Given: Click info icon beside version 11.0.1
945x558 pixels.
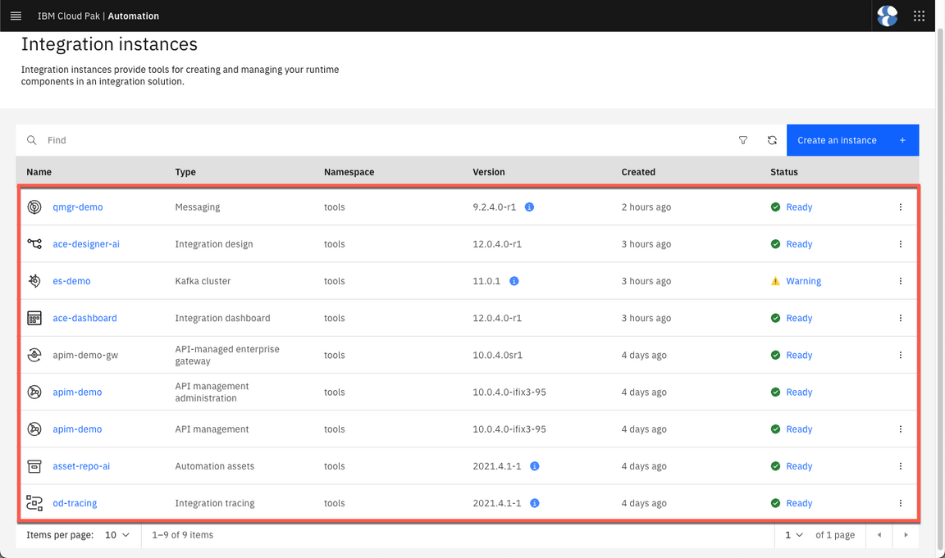Looking at the screenshot, I should 514,281.
